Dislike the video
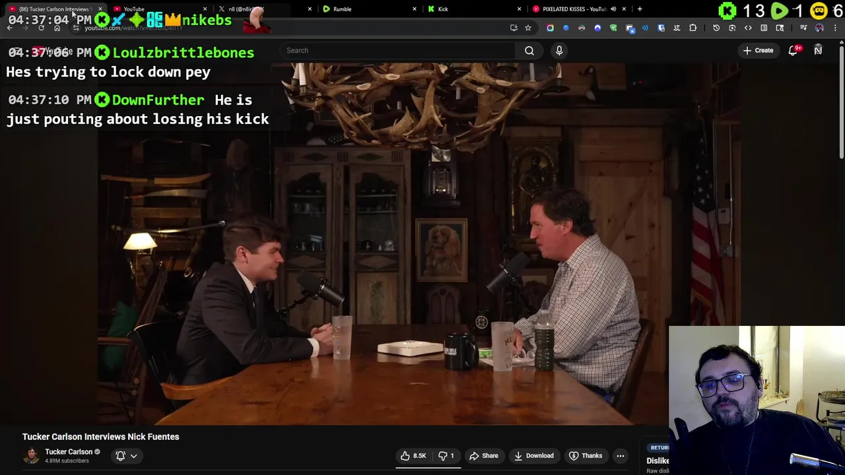The height and width of the screenshot is (475, 845). [446, 456]
